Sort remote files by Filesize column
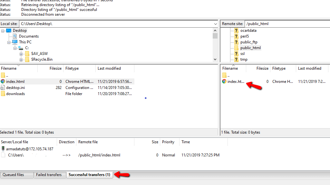 click(258, 69)
